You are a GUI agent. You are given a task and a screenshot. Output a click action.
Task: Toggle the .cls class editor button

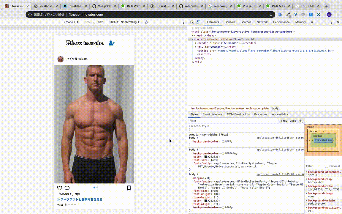click(293, 121)
